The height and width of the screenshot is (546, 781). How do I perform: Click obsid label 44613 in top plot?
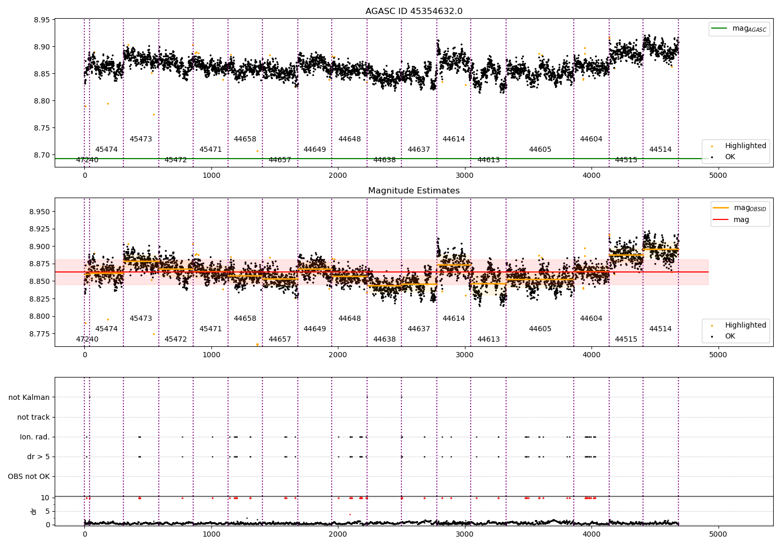488,160
